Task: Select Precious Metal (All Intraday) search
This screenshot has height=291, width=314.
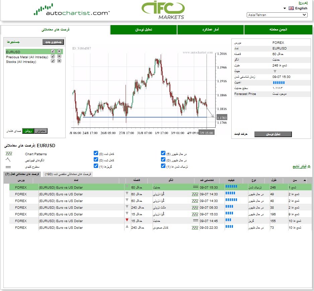Action: (27, 57)
